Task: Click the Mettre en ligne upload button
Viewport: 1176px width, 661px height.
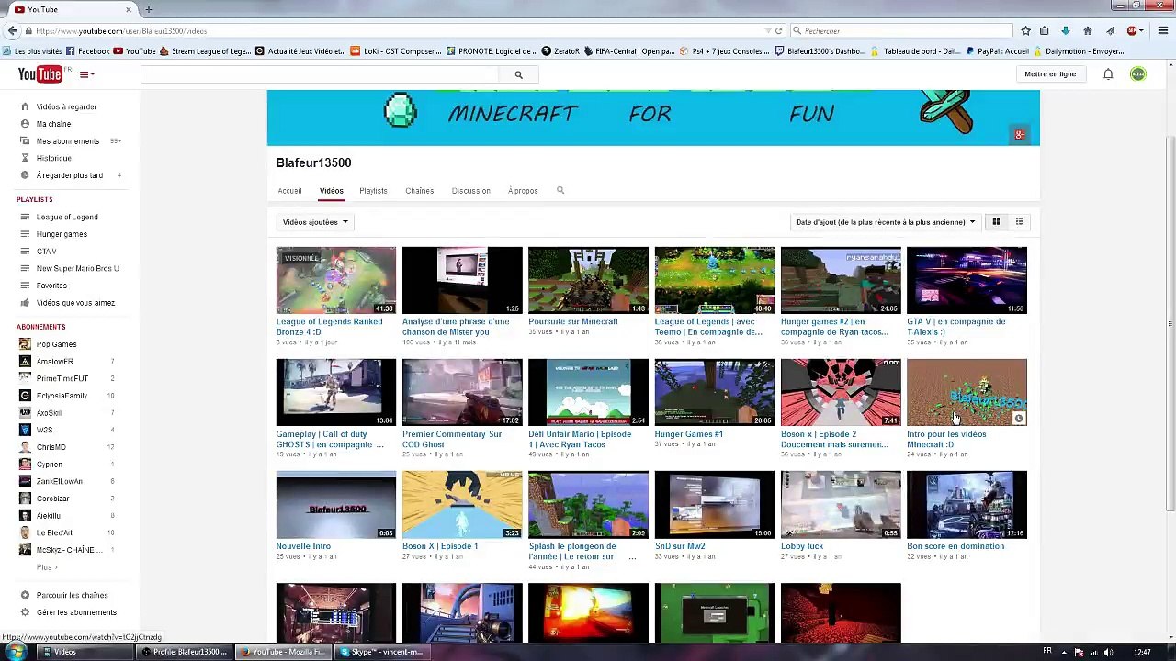Action: point(1050,74)
